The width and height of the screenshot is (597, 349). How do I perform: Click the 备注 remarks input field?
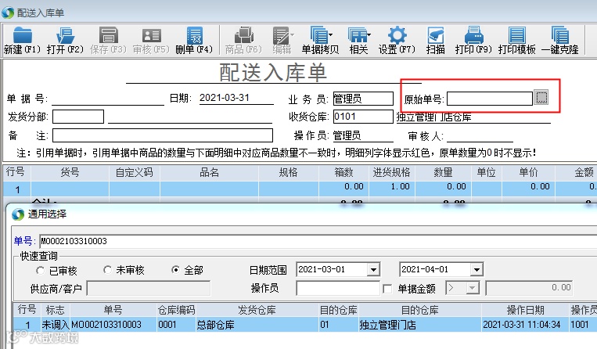click(163, 135)
